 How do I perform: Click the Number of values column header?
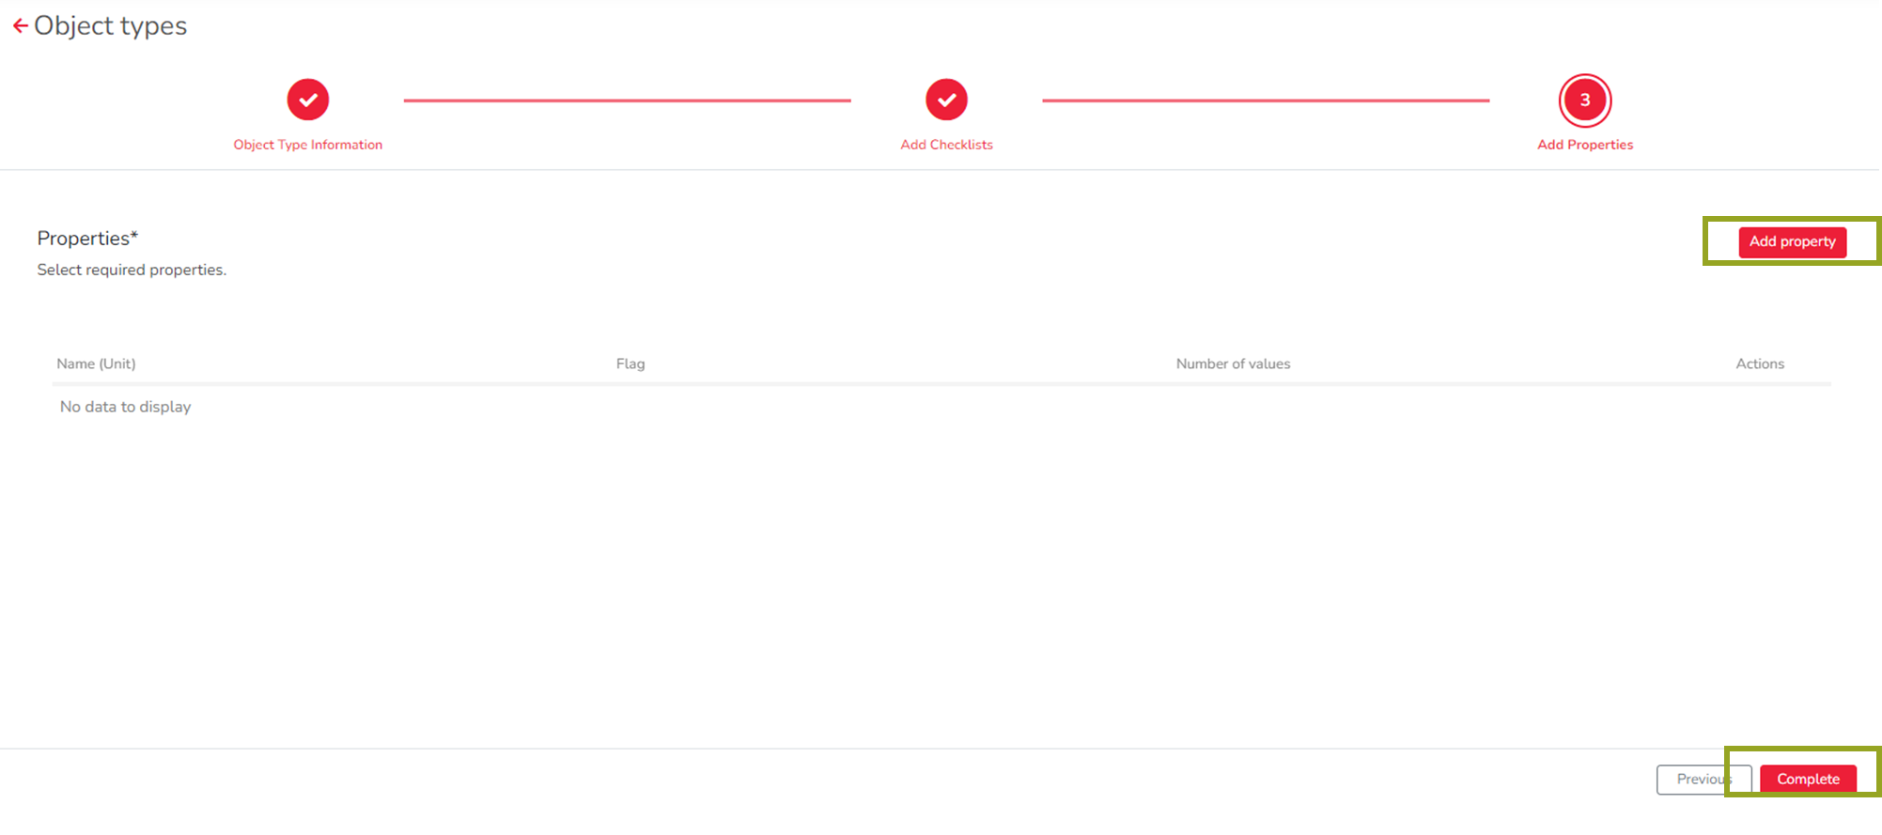click(1233, 363)
